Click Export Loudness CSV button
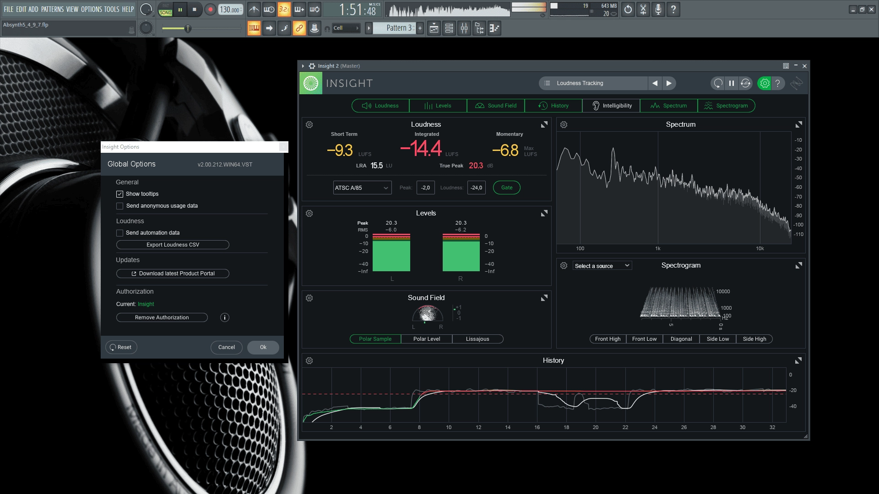 point(173,245)
